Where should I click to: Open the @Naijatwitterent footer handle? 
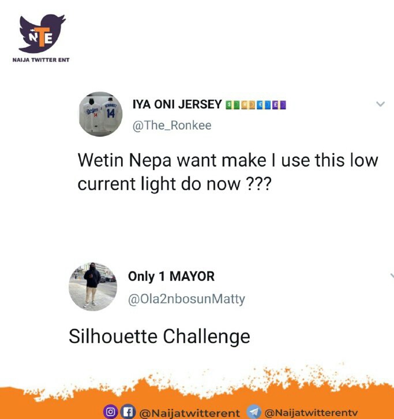click(x=190, y=413)
